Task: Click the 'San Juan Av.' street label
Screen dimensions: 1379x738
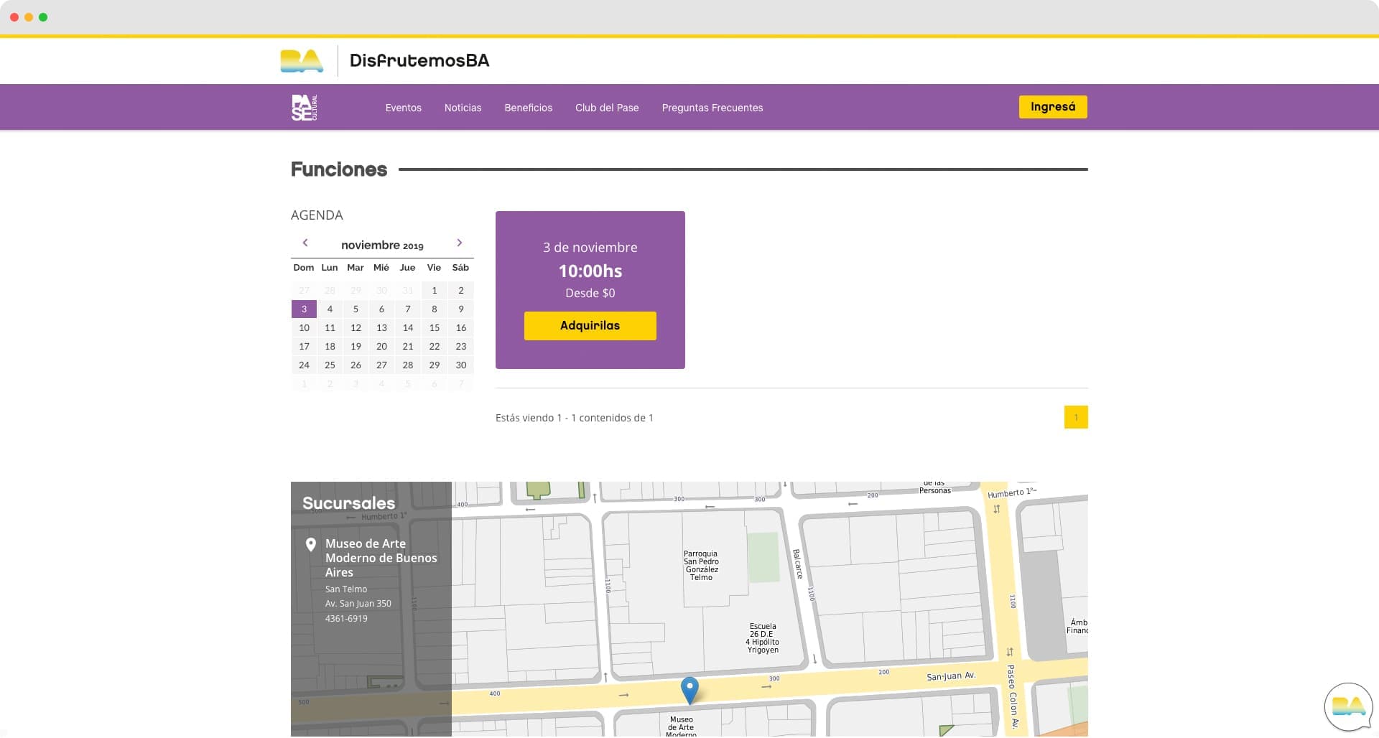Action: tap(951, 677)
